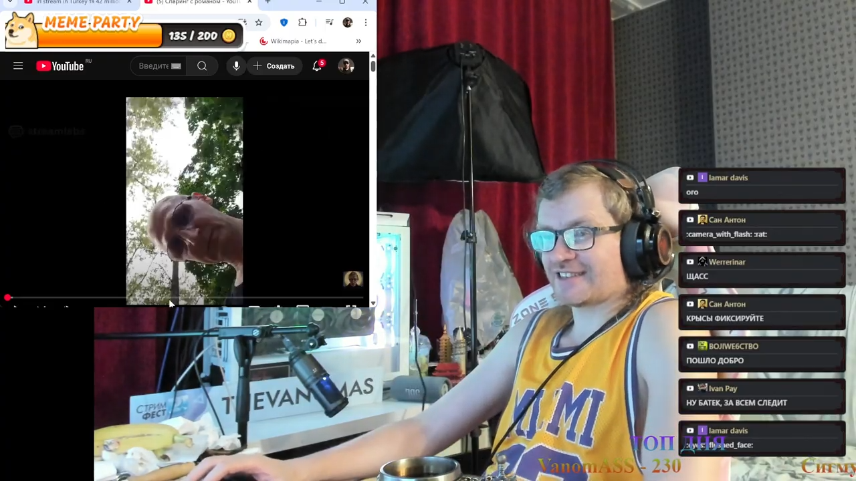Open the Chrome media controls icon
The image size is (856, 481).
point(329,23)
